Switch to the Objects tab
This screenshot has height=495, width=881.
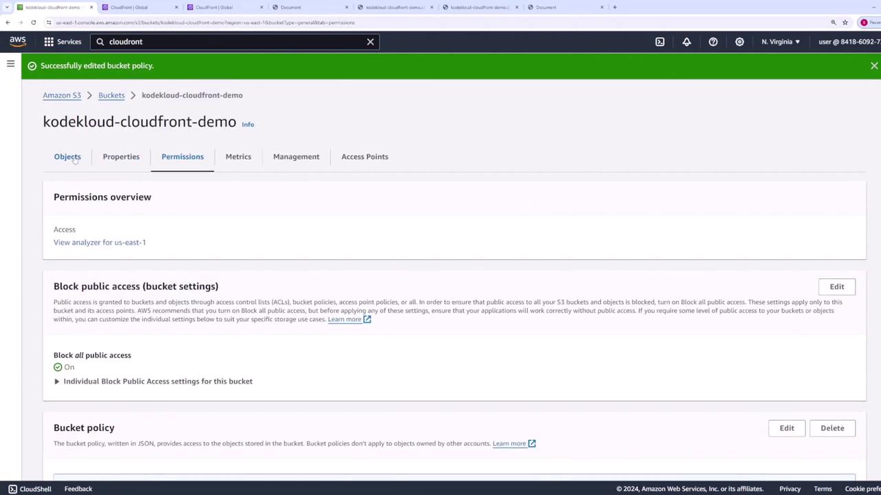(x=67, y=157)
